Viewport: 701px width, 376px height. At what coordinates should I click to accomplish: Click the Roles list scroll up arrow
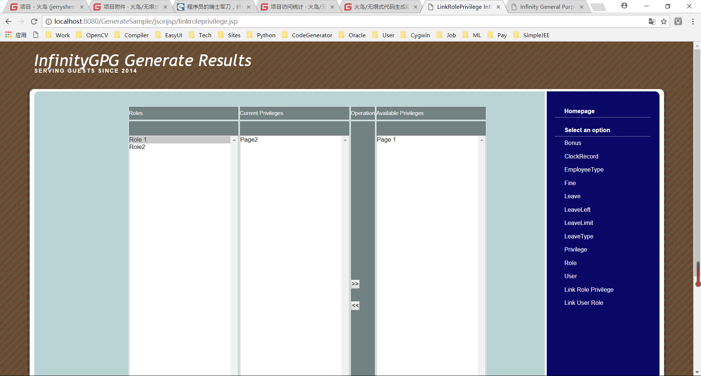pos(234,140)
